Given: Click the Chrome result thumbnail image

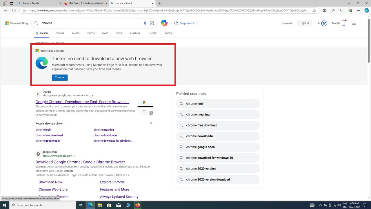Looking at the screenshot, I should [x=145, y=107].
